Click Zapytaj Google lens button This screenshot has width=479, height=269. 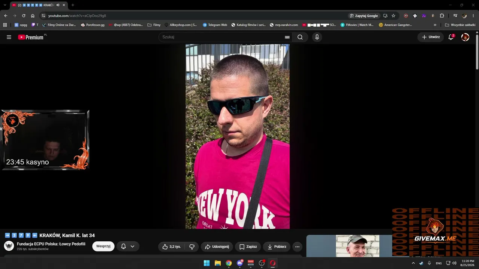[x=364, y=16]
